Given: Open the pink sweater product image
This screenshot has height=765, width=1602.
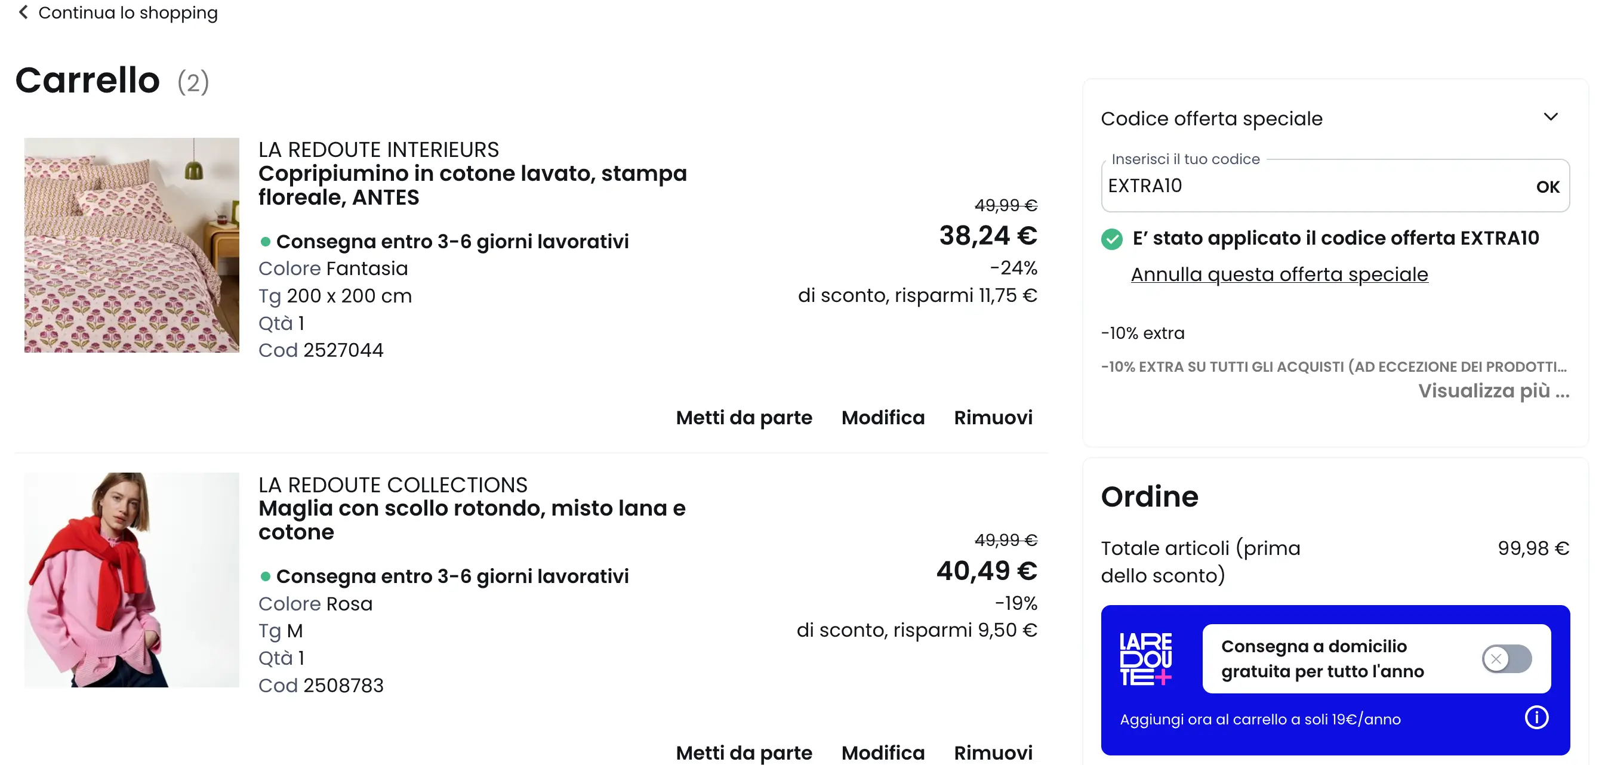Looking at the screenshot, I should pyautogui.click(x=132, y=579).
